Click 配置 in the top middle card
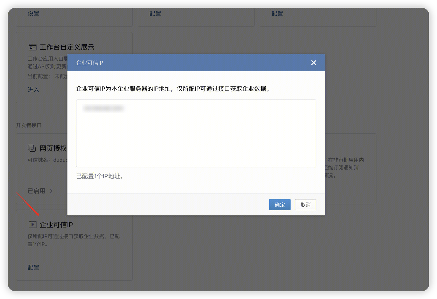The image size is (437, 299). (x=155, y=13)
